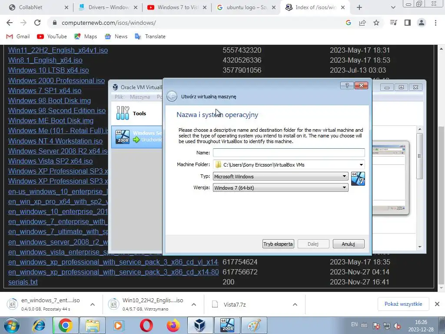Reload the current page
The height and width of the screenshot is (334, 445).
37,23
